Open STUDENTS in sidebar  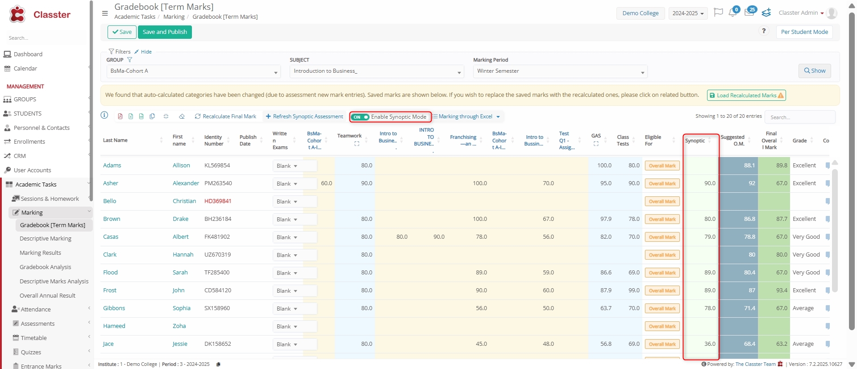(x=27, y=113)
